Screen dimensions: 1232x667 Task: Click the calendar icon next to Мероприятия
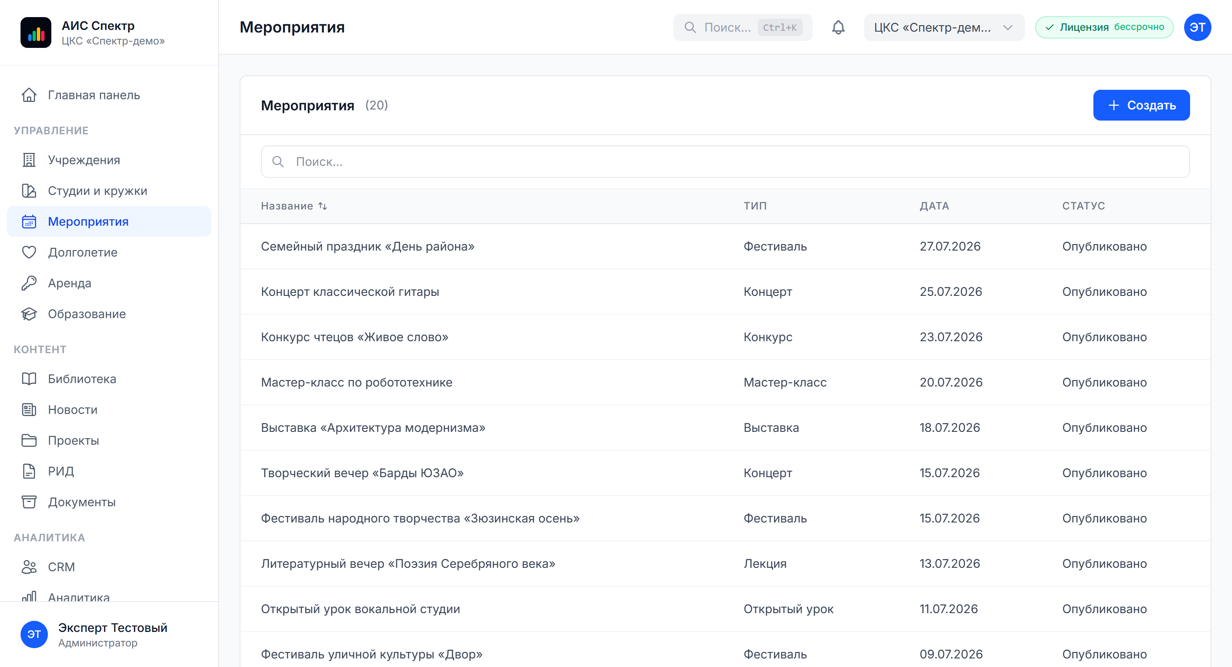coord(29,221)
